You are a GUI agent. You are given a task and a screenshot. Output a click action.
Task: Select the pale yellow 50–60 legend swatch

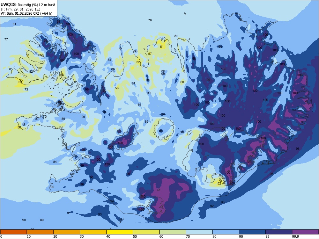click(146, 232)
